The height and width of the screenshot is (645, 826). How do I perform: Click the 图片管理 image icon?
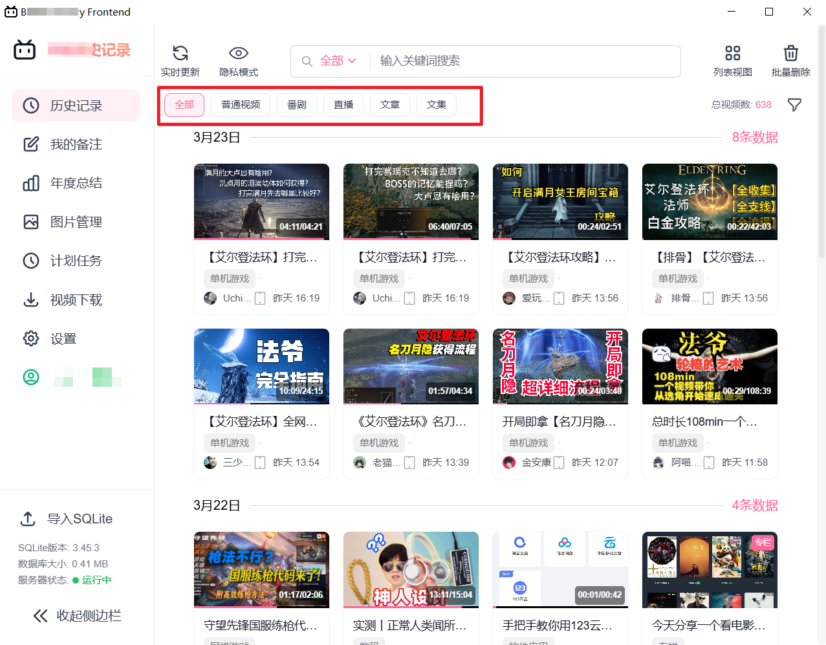(x=31, y=222)
